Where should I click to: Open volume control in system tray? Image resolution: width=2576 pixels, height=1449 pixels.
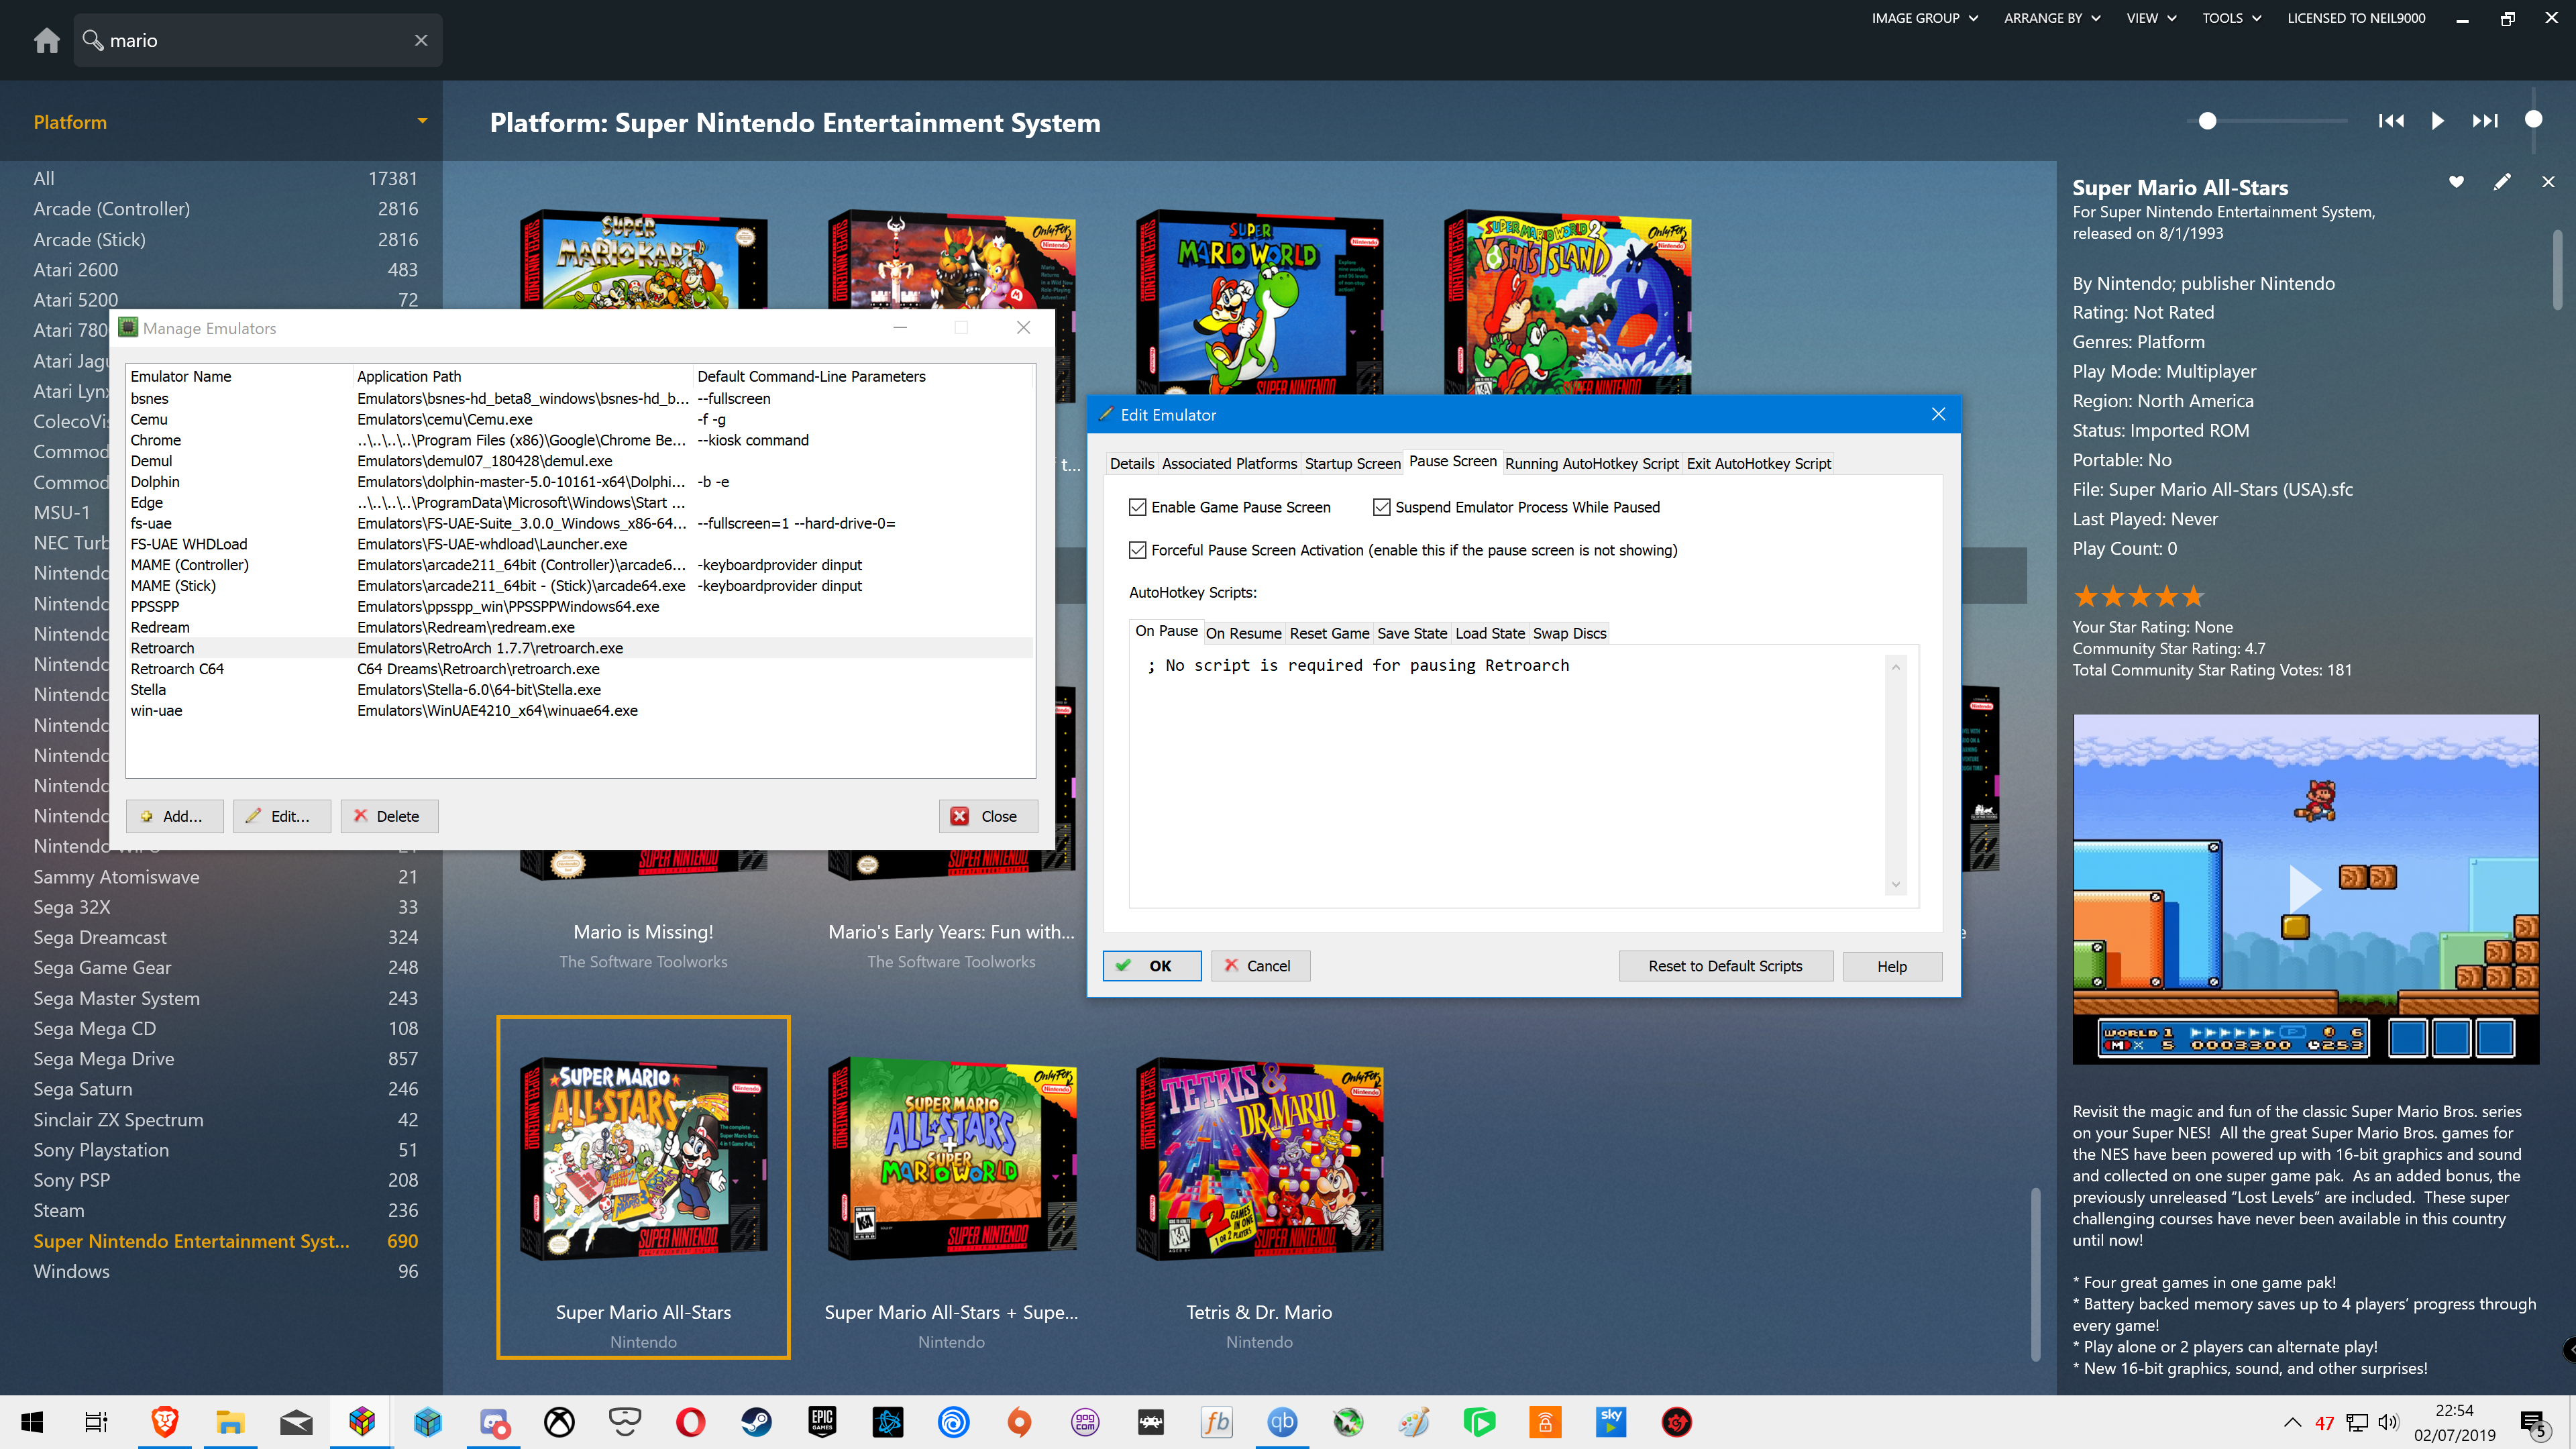[2388, 1422]
